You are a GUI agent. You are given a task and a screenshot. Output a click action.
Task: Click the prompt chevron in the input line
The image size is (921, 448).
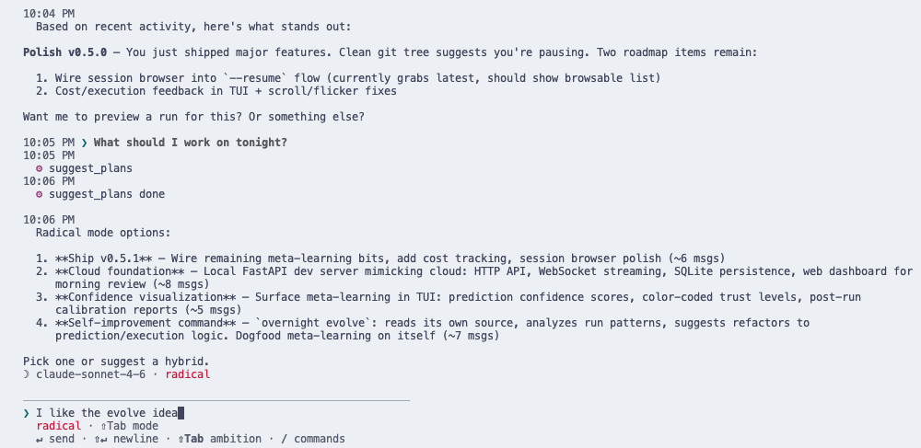click(x=27, y=413)
